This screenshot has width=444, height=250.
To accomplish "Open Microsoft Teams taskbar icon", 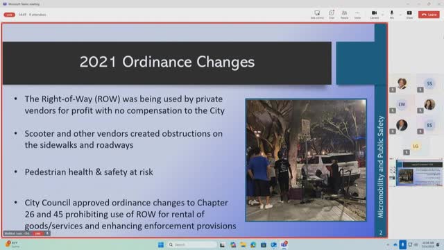I will coord(284,244).
